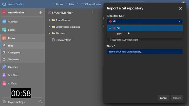Screen dimensions: 189x106
Task: Close the Import a Git repository dialog
Action: point(180,9)
